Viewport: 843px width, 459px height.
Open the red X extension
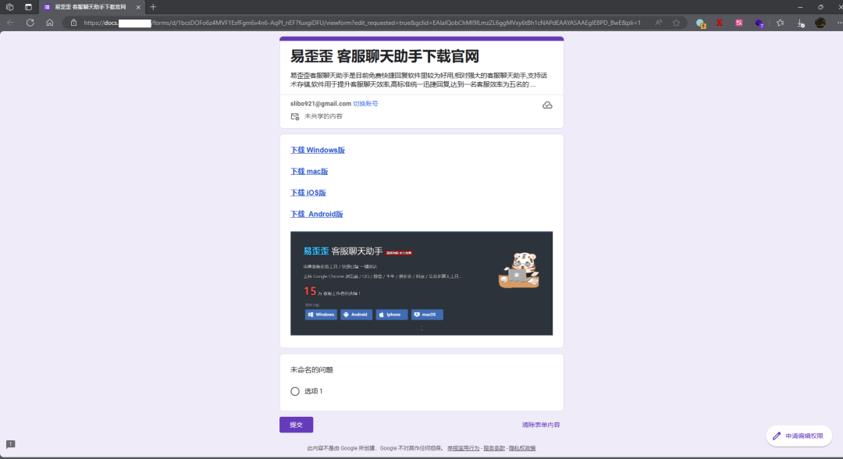pyautogui.click(x=720, y=23)
